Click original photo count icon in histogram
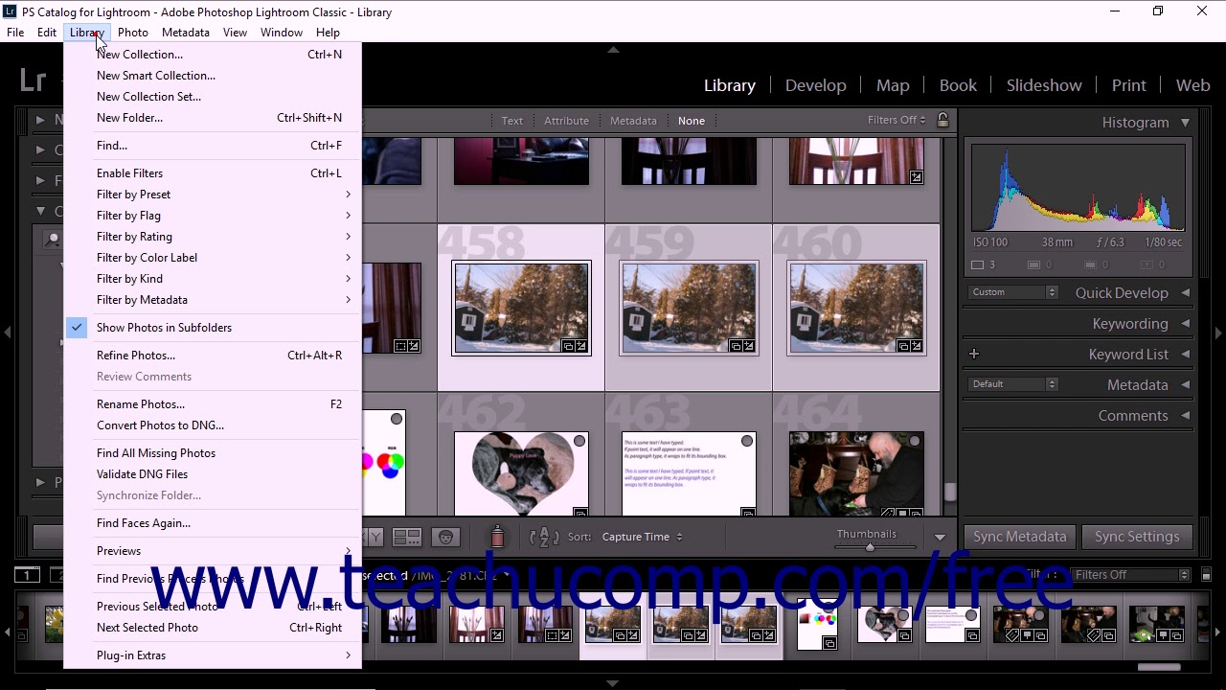Screen dimensions: 1226x690 978,265
